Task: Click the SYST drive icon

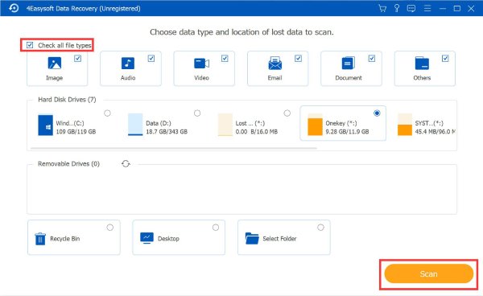Action: click(x=405, y=125)
